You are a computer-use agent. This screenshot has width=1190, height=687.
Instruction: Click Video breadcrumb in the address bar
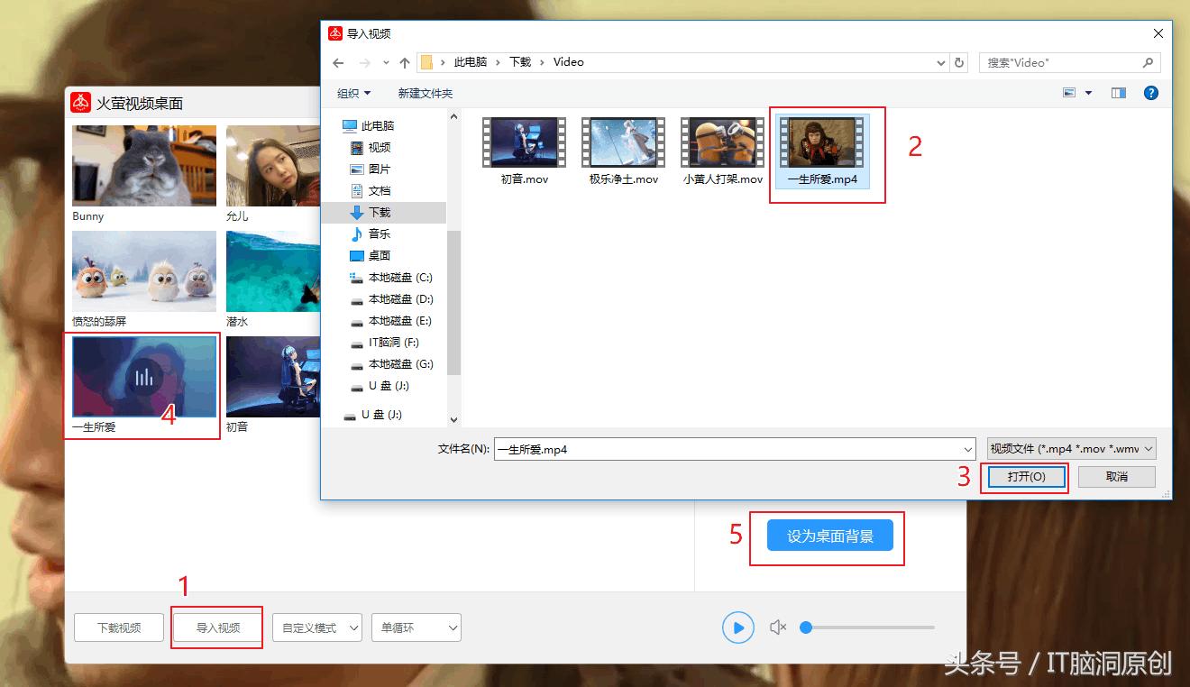pyautogui.click(x=568, y=62)
